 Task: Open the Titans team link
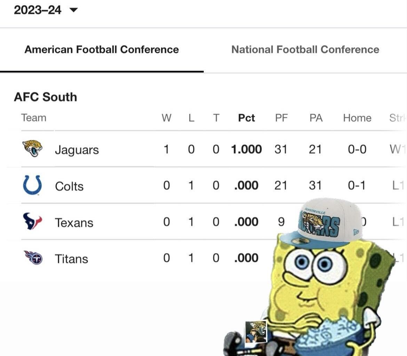coord(71,259)
